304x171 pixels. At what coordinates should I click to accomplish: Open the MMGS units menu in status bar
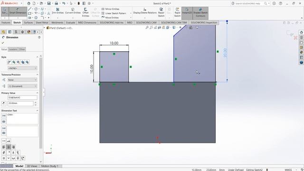click(288, 170)
